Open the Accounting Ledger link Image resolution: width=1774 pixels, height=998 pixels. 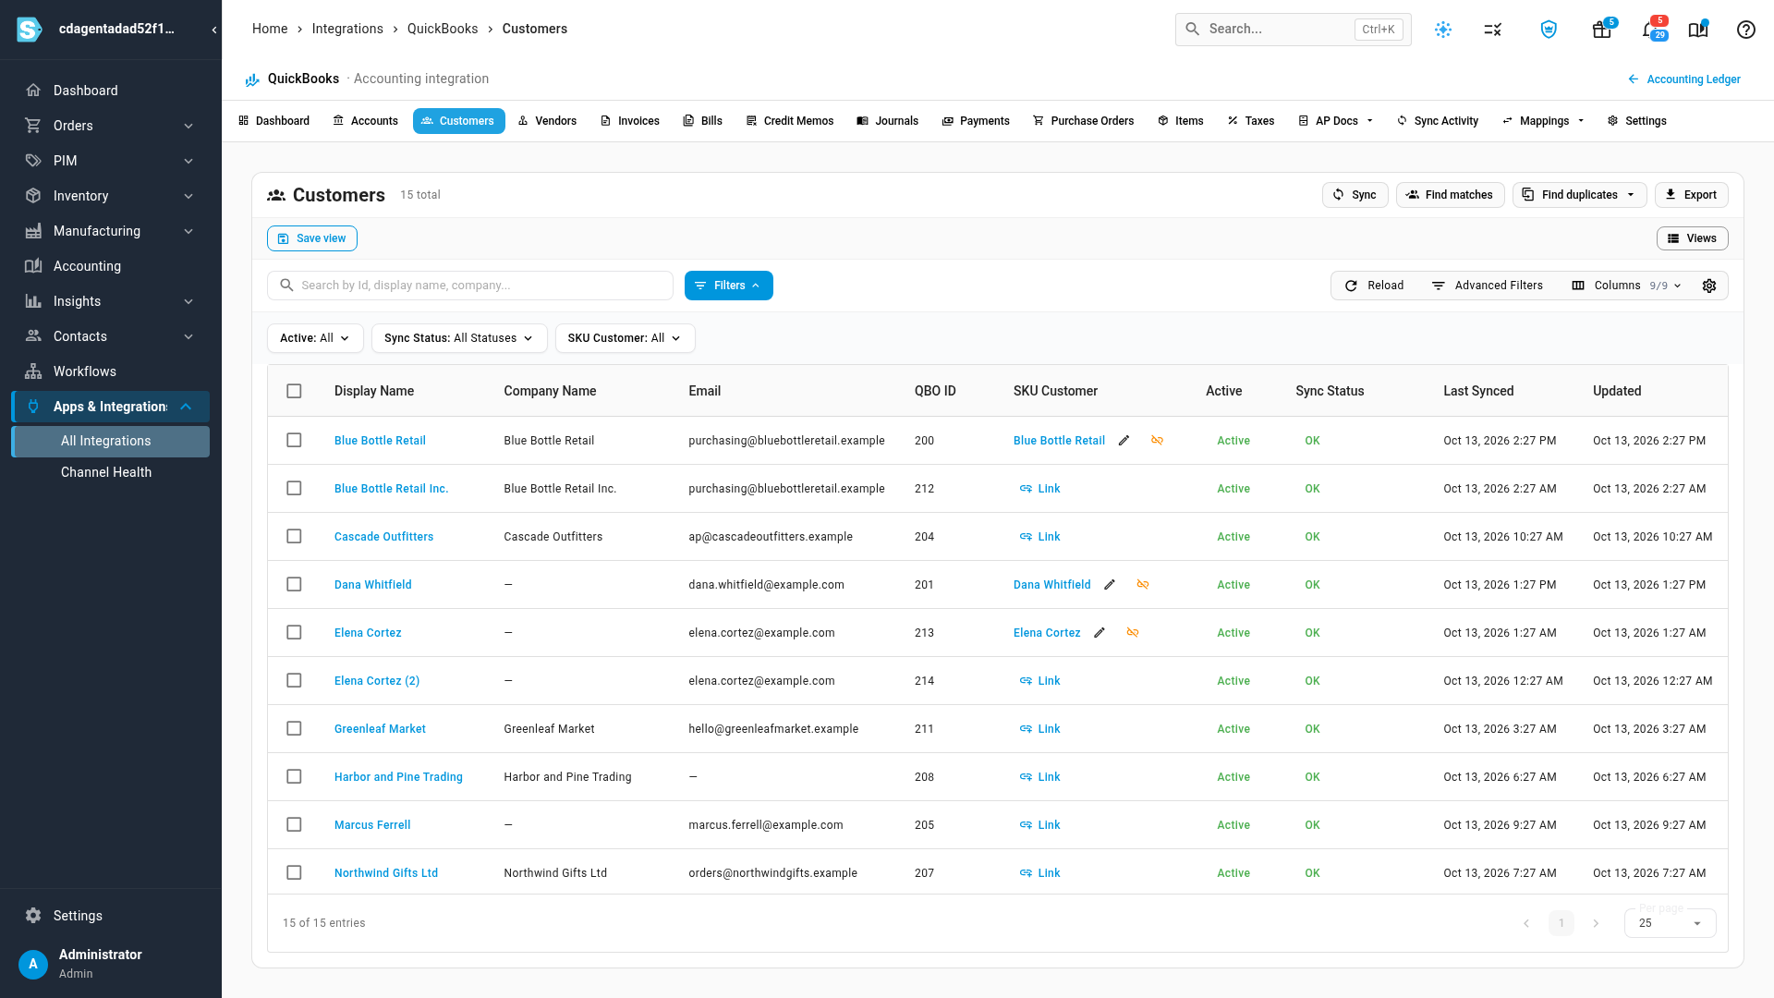(1683, 79)
